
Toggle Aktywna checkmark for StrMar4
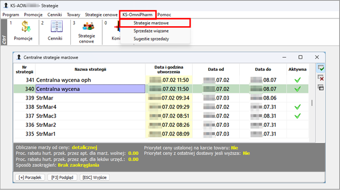coord(297,107)
